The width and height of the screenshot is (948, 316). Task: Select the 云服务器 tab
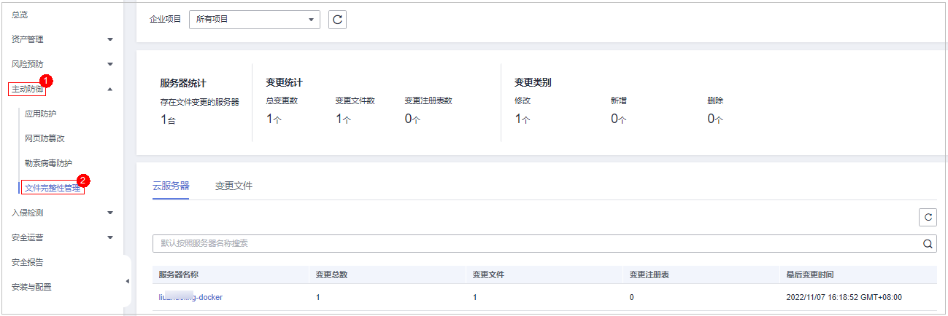[x=171, y=186]
